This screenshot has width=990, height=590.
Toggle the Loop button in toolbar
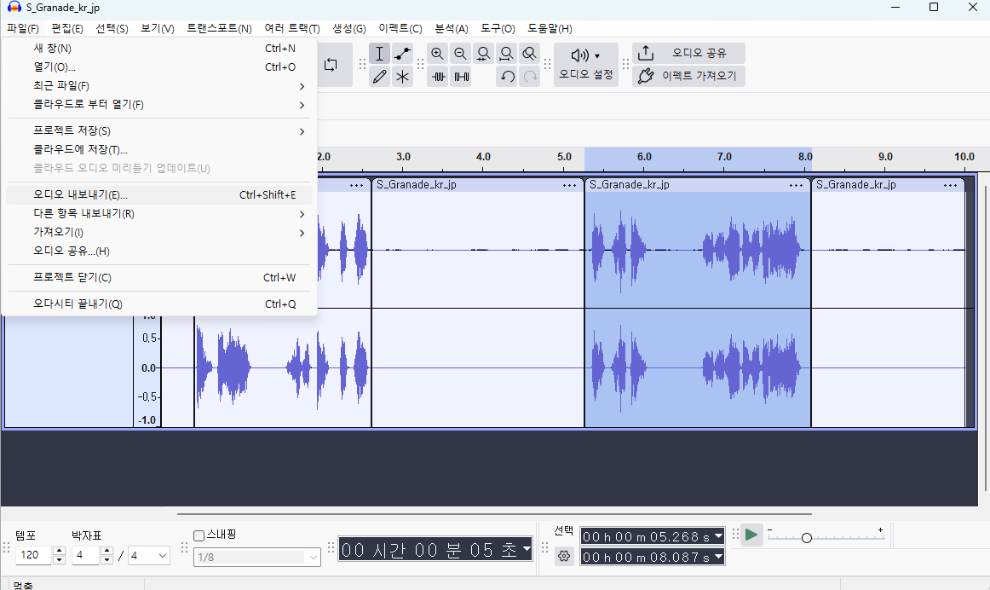click(x=331, y=65)
